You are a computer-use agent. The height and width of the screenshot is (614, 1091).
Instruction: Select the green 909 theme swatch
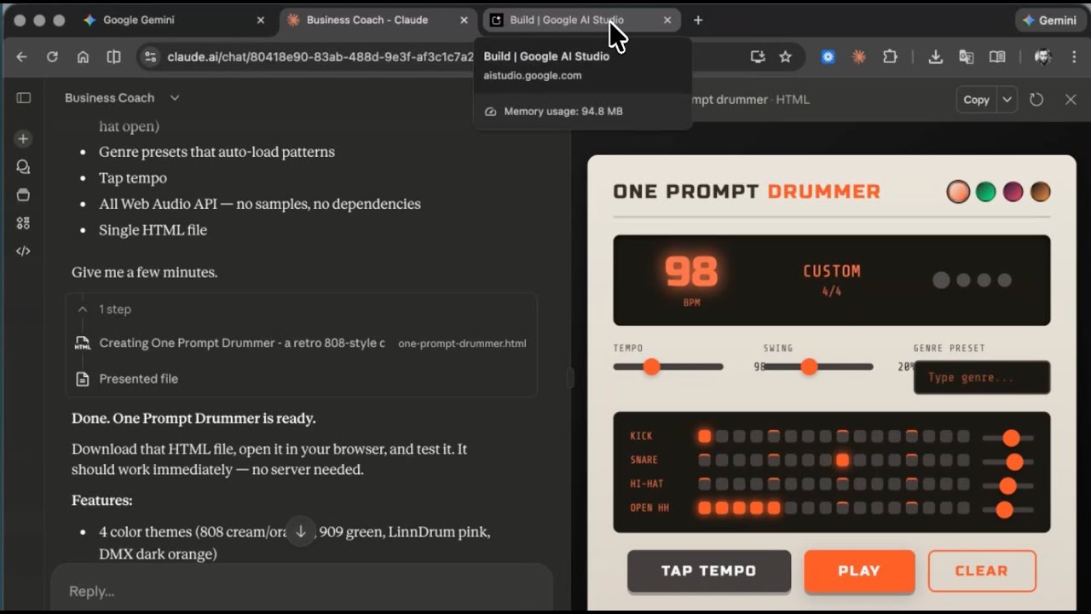coord(985,191)
